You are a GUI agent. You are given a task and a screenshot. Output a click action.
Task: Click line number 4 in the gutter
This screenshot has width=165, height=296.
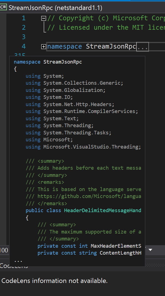(x=23, y=46)
